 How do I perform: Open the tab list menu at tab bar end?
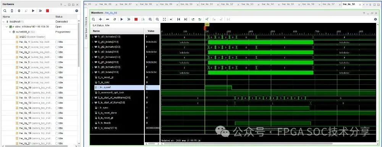(370, 5)
